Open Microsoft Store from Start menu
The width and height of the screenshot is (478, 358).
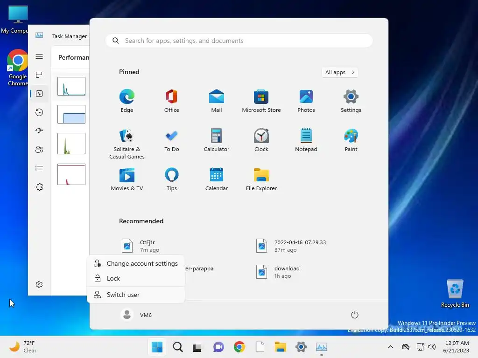click(x=261, y=101)
